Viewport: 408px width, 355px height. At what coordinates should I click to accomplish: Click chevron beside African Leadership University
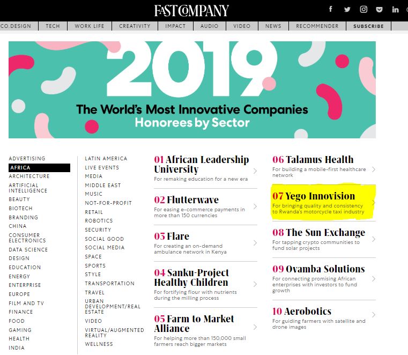pyautogui.click(x=255, y=171)
